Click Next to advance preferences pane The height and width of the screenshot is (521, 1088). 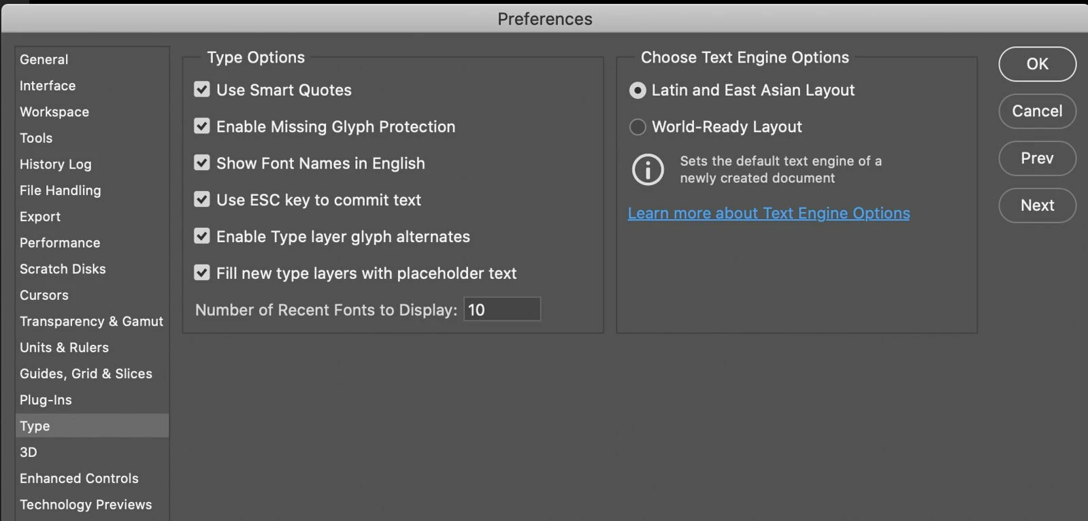(1036, 205)
